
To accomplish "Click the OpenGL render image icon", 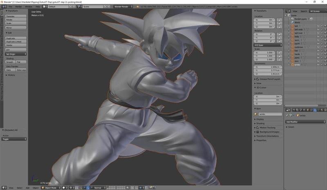I will [151, 188].
